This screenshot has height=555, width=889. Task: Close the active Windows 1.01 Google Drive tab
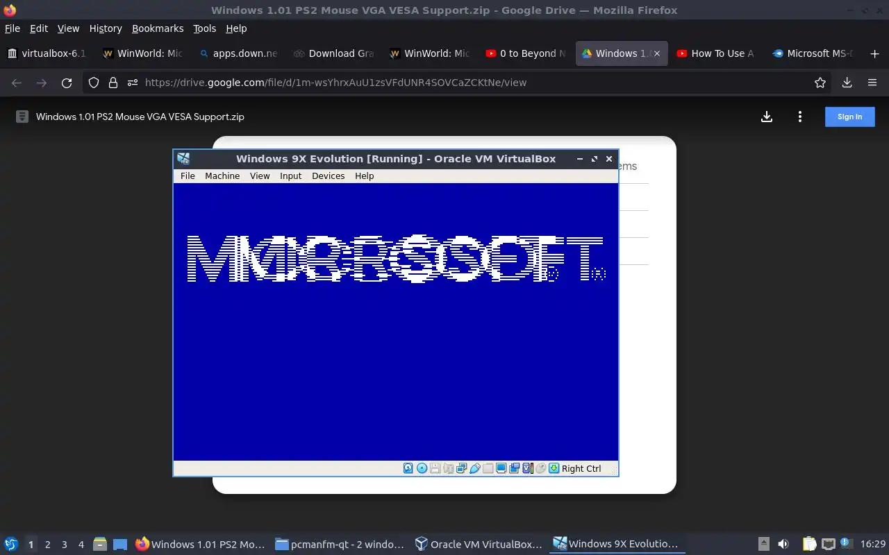coord(656,53)
